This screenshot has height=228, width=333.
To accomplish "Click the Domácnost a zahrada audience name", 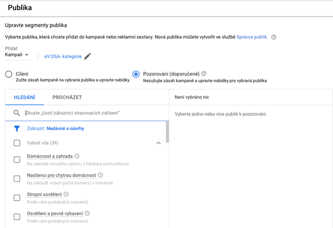I will point(50,156).
